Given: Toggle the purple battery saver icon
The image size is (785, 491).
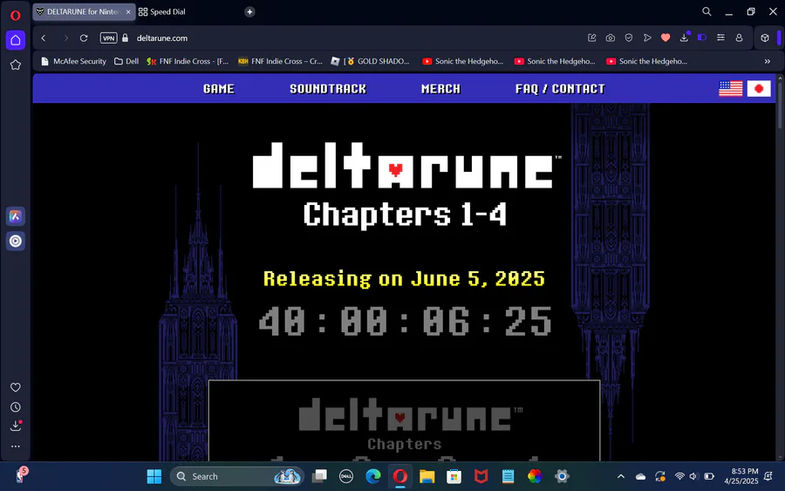Looking at the screenshot, I should 702,38.
